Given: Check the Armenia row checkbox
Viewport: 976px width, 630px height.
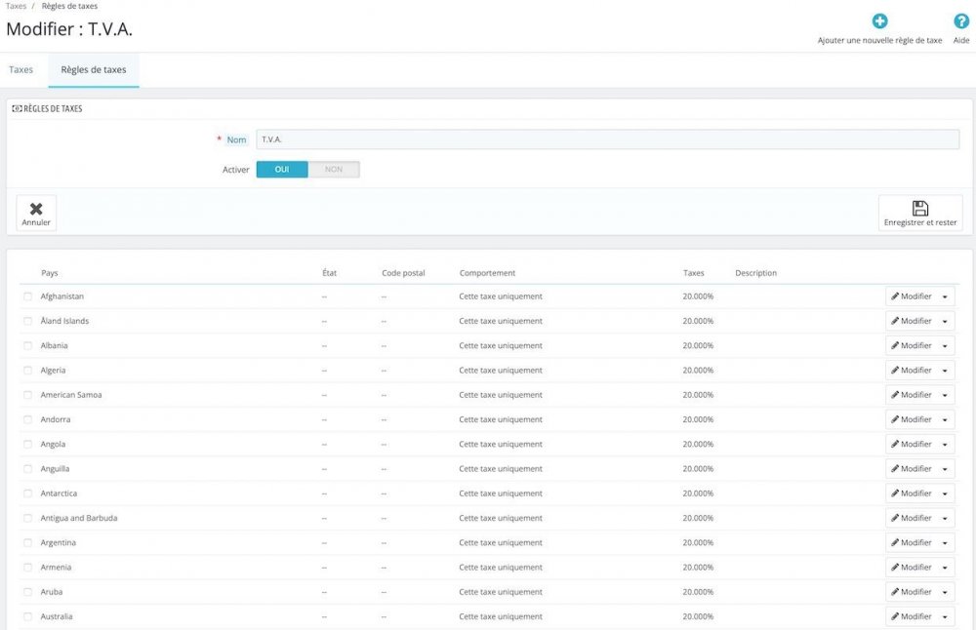Looking at the screenshot, I should [x=27, y=568].
